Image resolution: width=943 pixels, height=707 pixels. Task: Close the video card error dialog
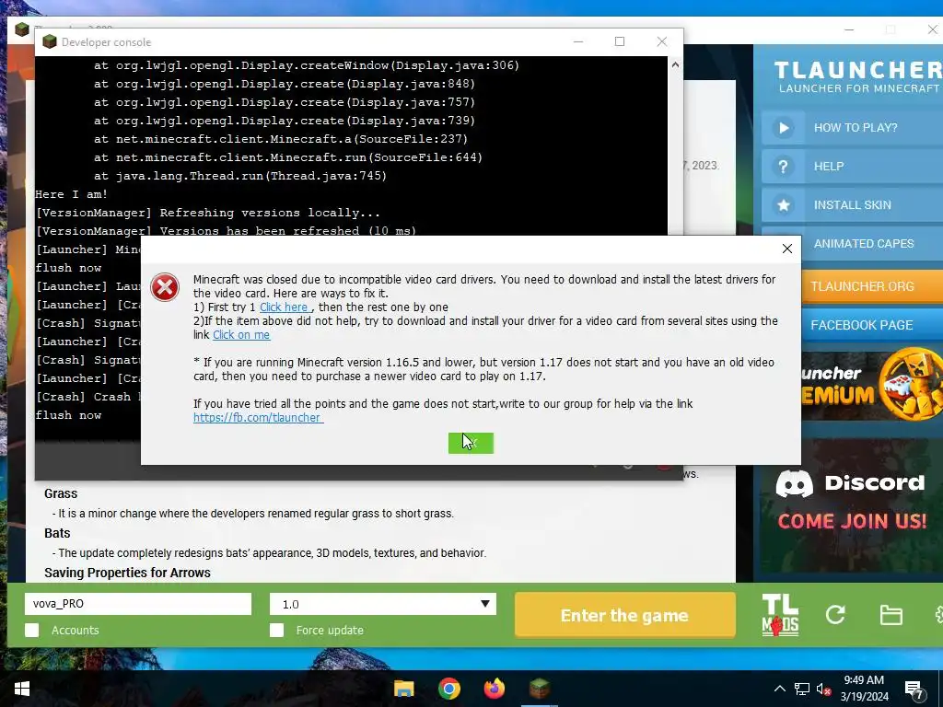click(786, 249)
